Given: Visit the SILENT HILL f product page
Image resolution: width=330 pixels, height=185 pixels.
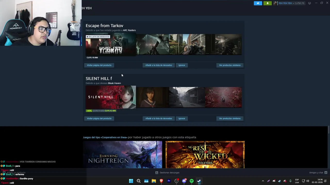Looking at the screenshot, I should click(99, 118).
